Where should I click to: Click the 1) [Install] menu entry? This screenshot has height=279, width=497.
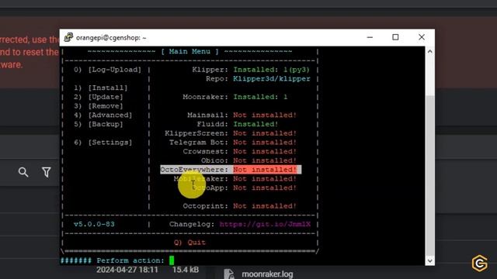tap(100, 88)
